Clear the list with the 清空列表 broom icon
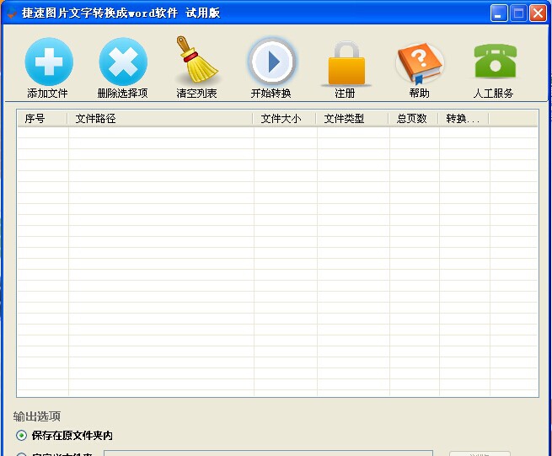Screen dimensions: 552x456 coord(196,59)
